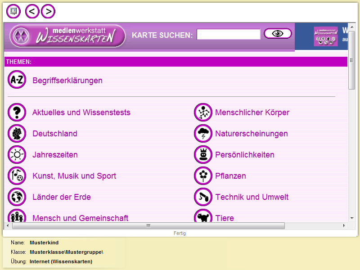Screen dimensions: 360x270
Task: Select the flower icon for Pflanzen
Action: pos(203,176)
